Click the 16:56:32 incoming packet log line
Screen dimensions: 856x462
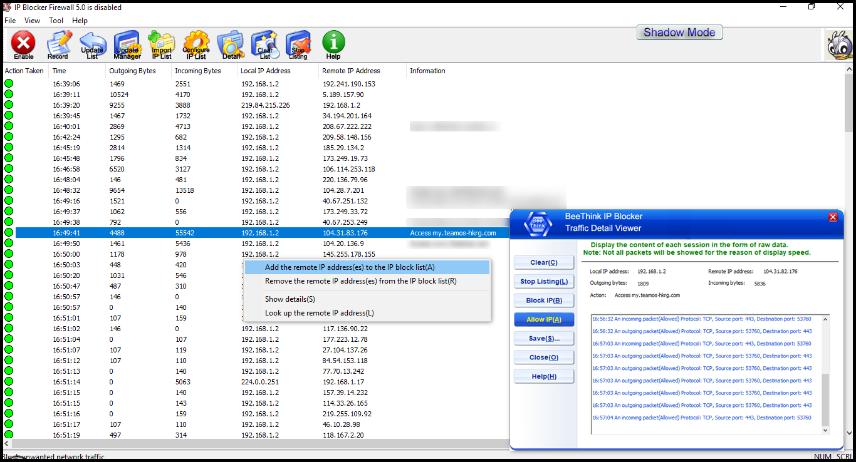pyautogui.click(x=702, y=319)
